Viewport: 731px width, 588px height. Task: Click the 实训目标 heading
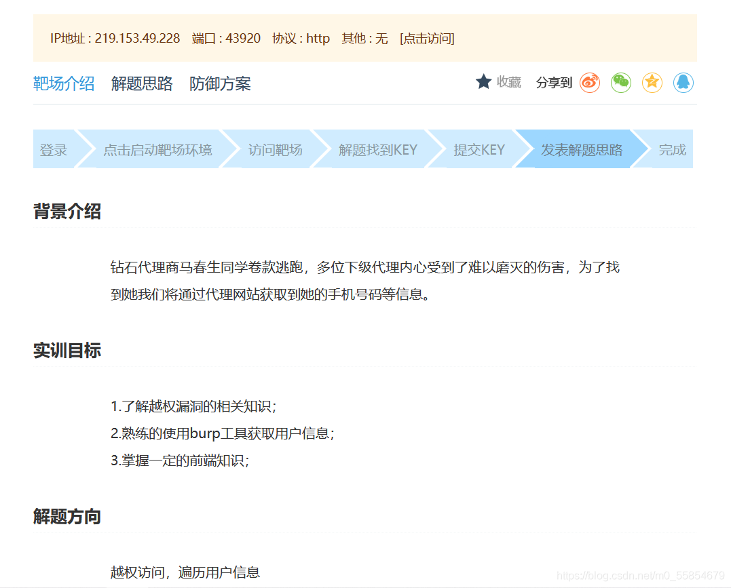(x=67, y=351)
